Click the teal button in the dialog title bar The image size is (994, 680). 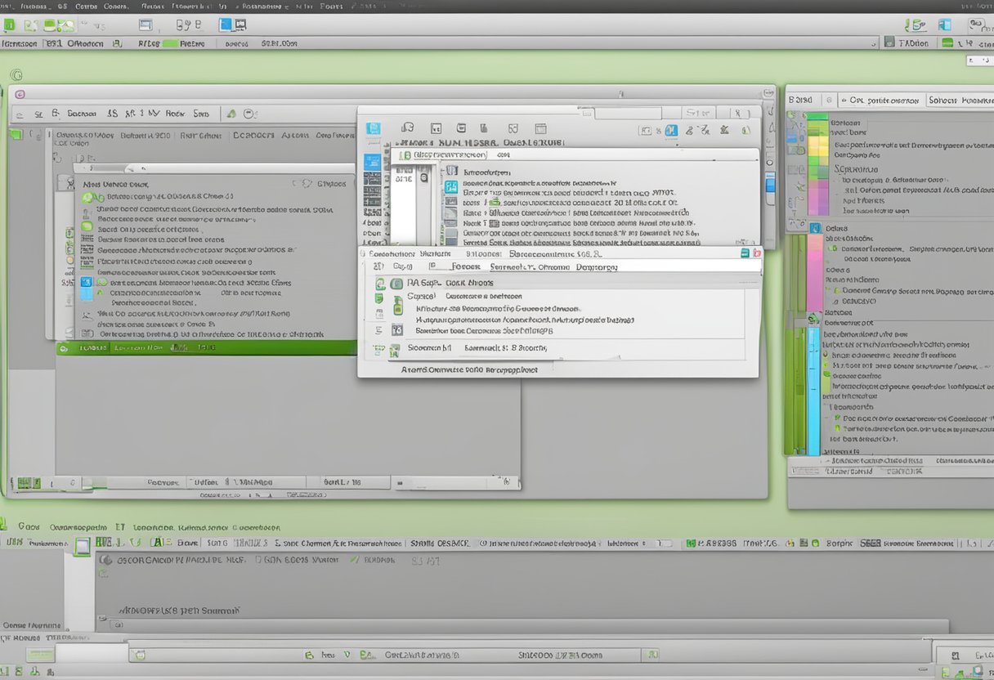[745, 254]
